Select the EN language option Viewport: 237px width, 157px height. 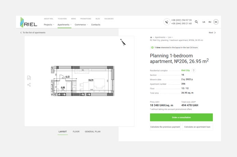click(x=216, y=22)
